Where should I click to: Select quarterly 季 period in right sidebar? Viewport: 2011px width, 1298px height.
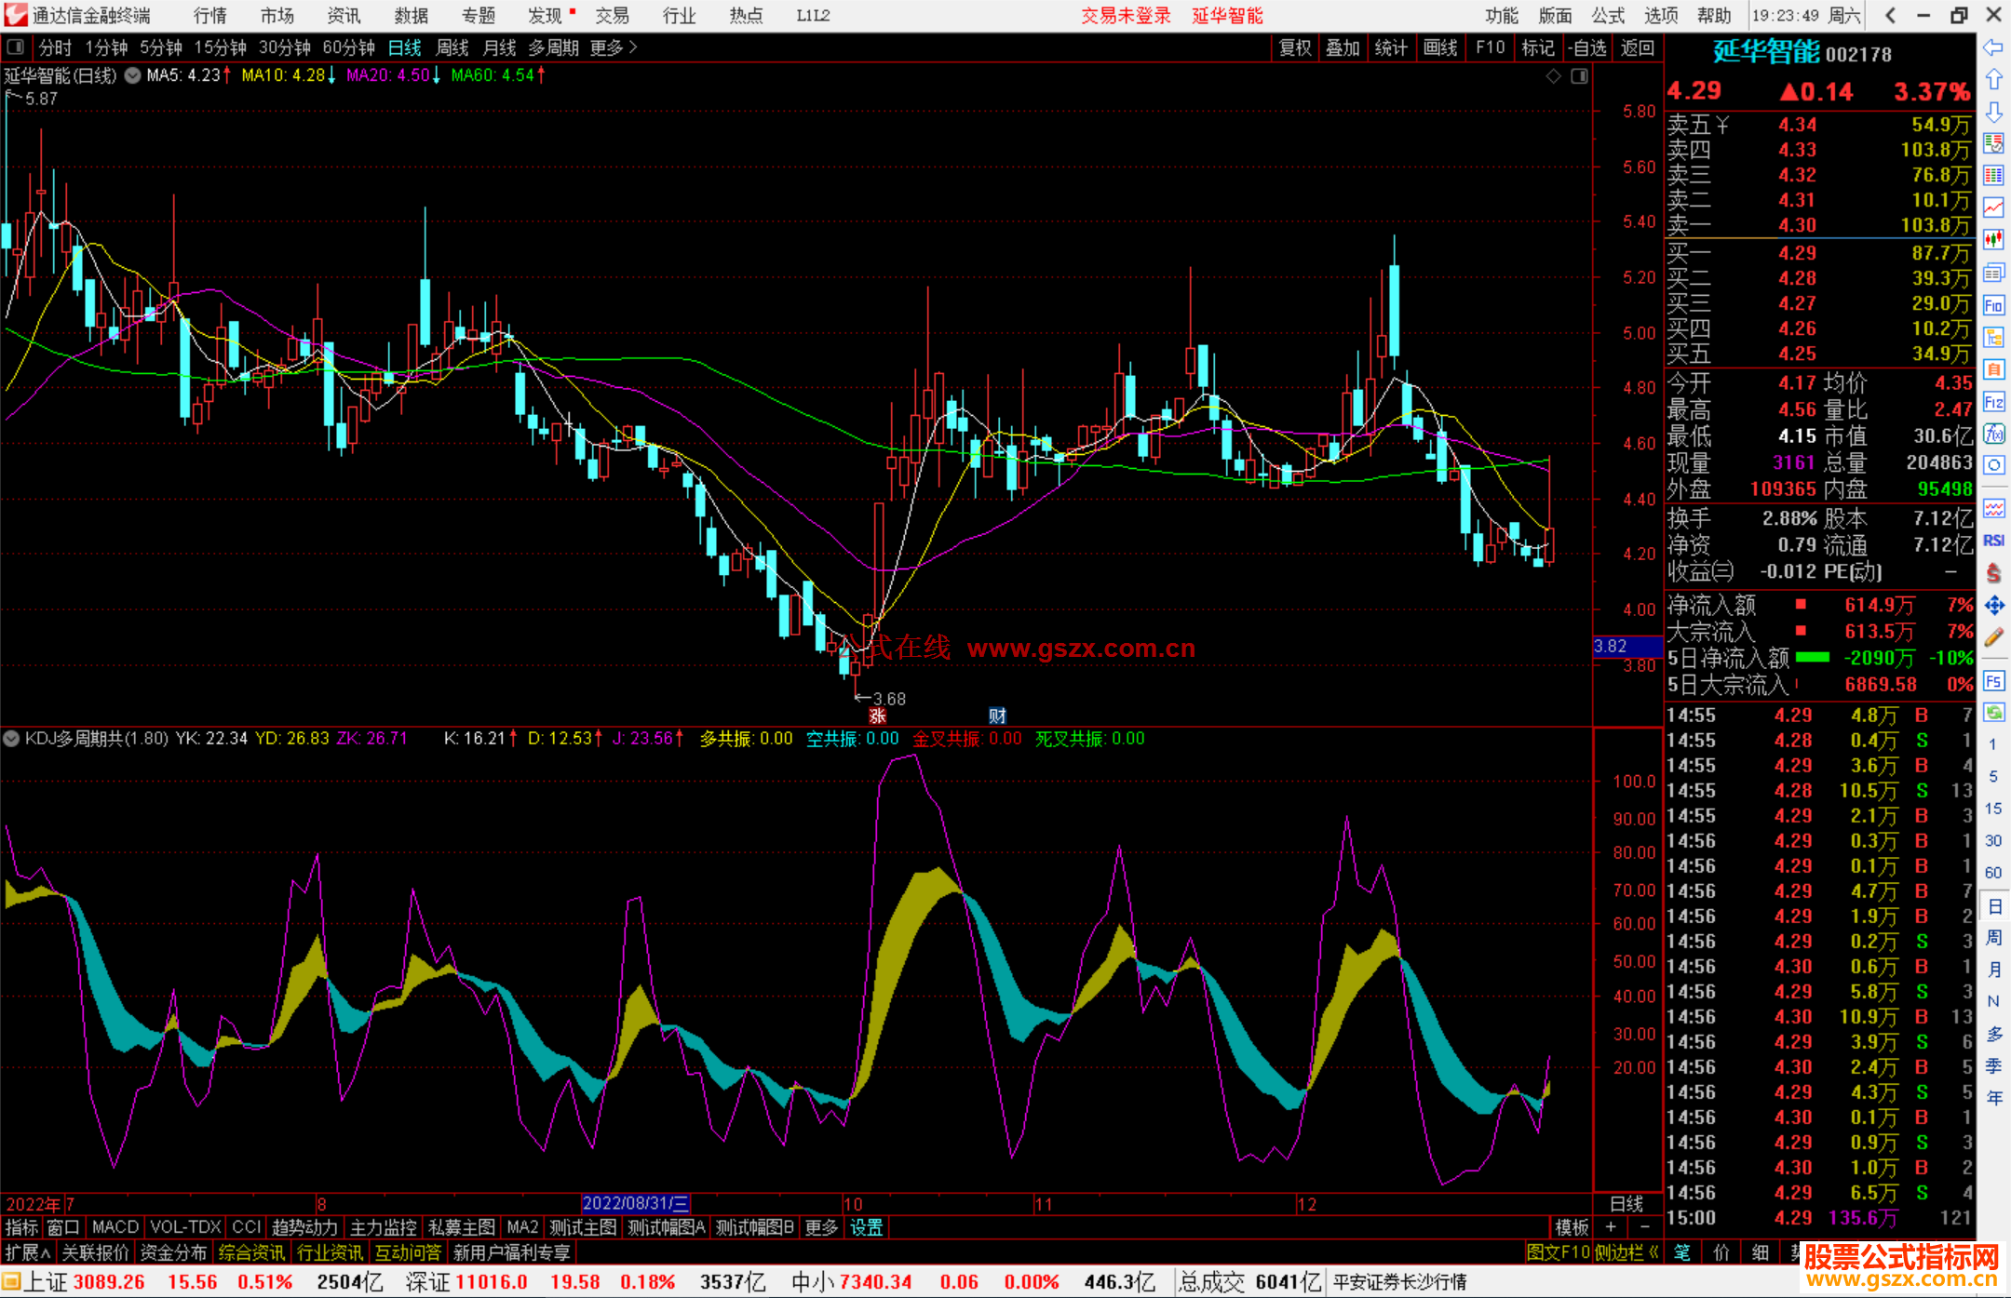pyautogui.click(x=1994, y=1066)
